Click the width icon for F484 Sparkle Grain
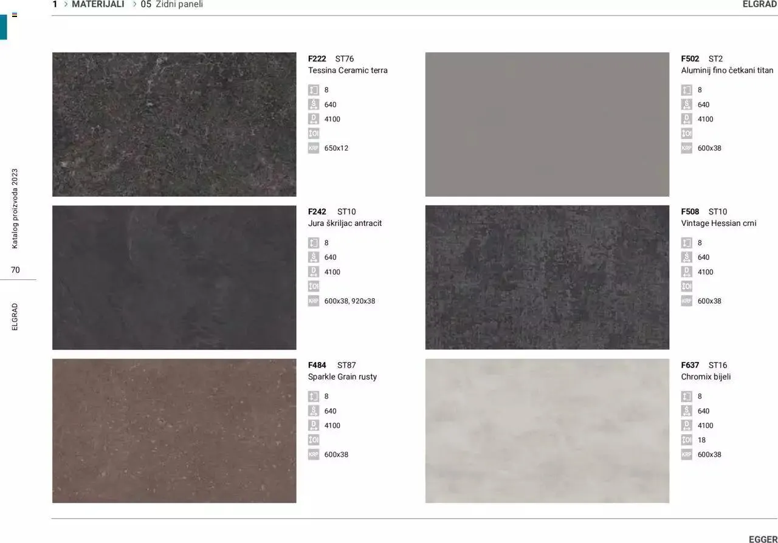 (313, 411)
